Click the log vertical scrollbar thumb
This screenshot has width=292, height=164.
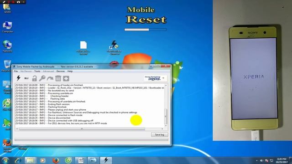pyautogui.click(x=166, y=117)
